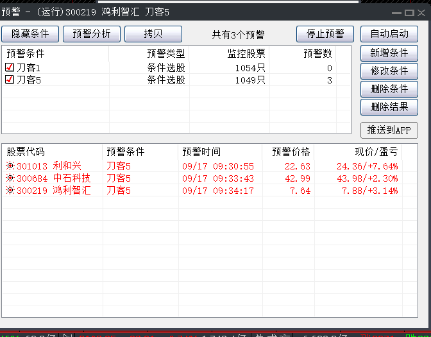Image resolution: width=431 pixels, height=337 pixels.
Task: Add a condition via 新增条件
Action: (389, 53)
